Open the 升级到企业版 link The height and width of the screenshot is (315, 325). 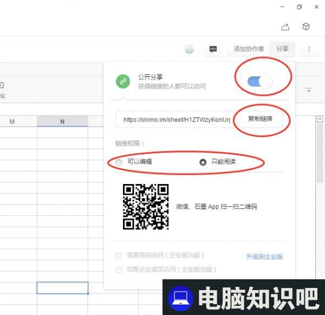[265, 257]
